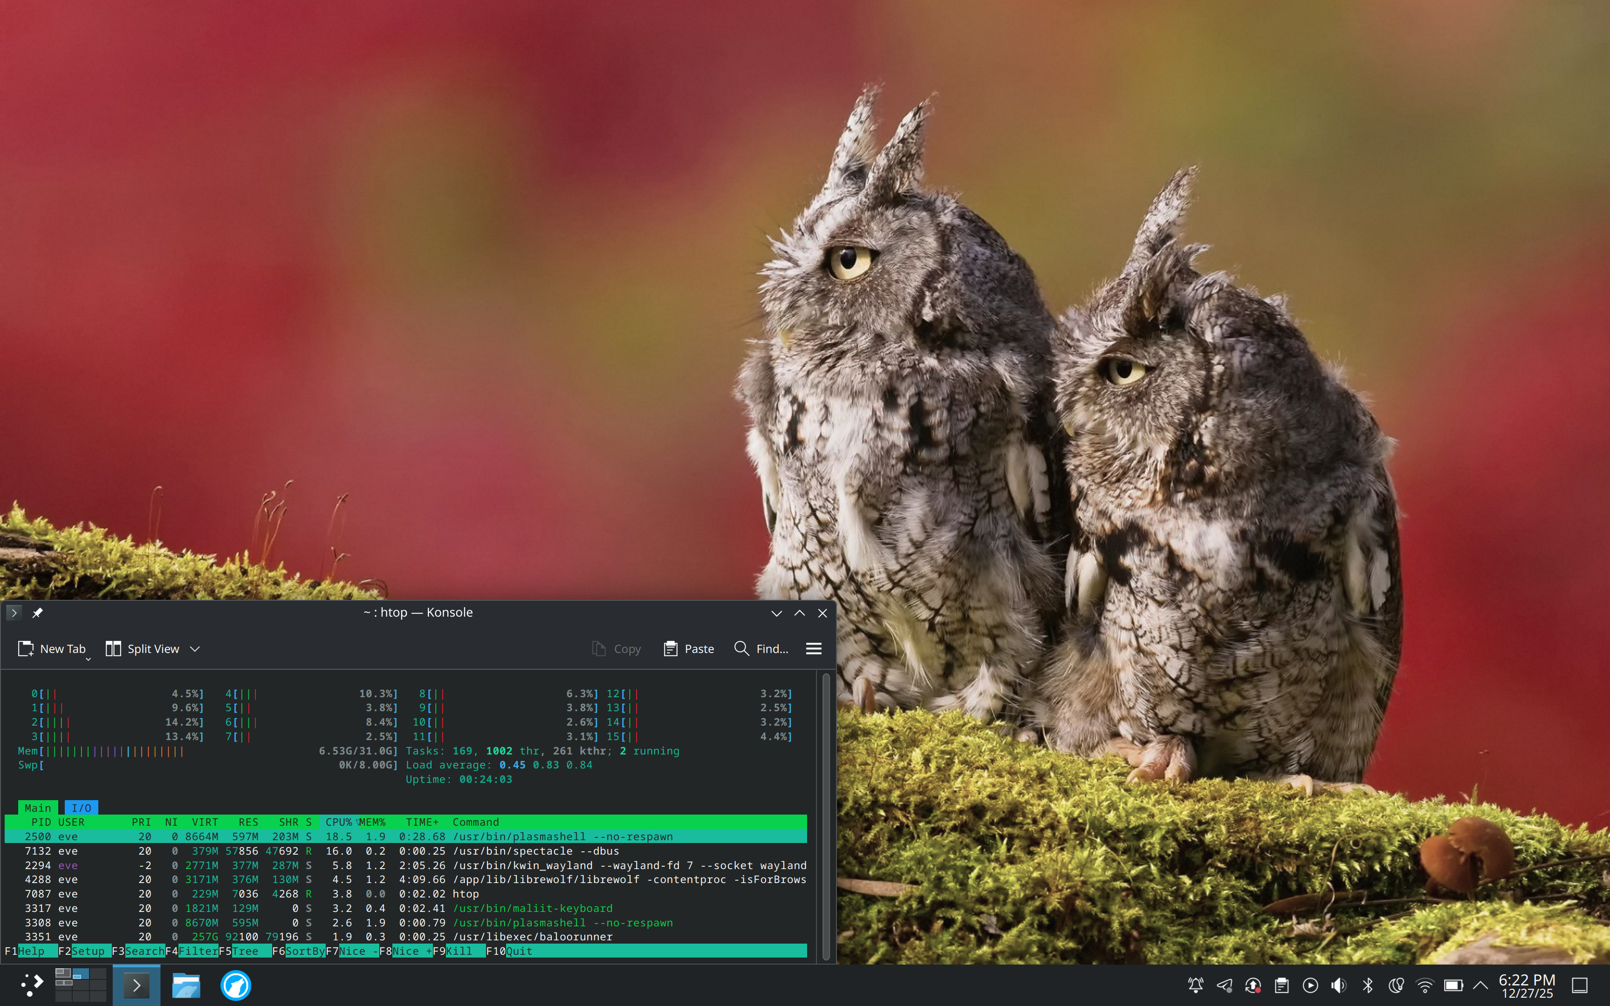Toggle Night Light brightness tray icon

(1396, 986)
